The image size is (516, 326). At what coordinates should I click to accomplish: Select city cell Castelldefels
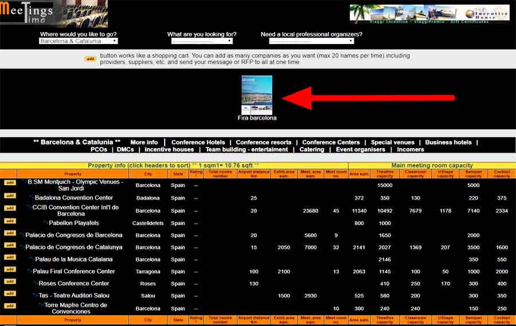[148, 223]
